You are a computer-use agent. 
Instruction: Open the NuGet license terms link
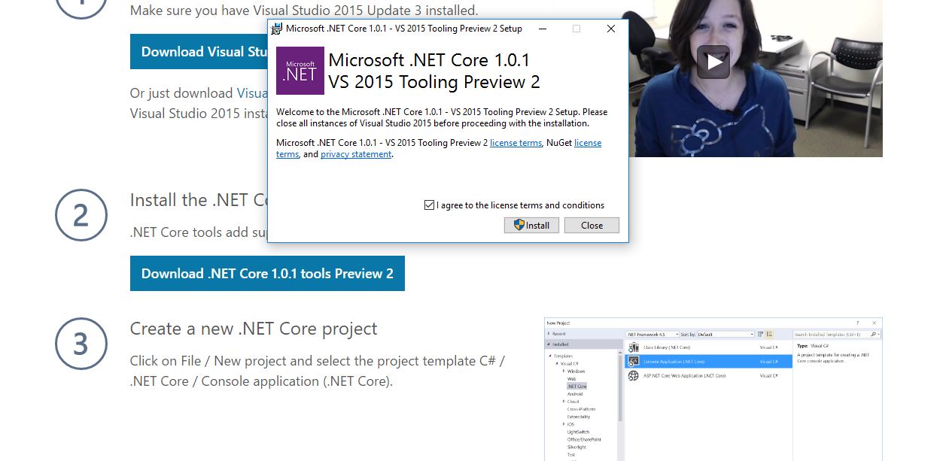pos(588,143)
